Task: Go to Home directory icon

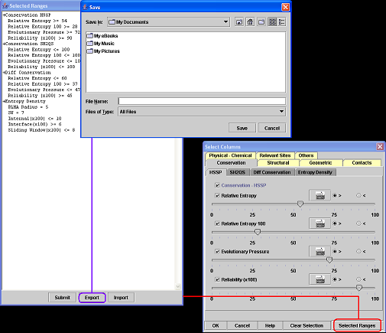Action: [250, 22]
